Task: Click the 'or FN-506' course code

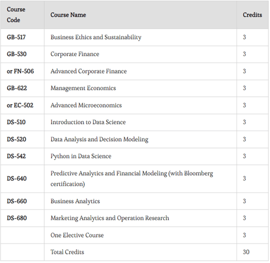Action: tap(20, 71)
